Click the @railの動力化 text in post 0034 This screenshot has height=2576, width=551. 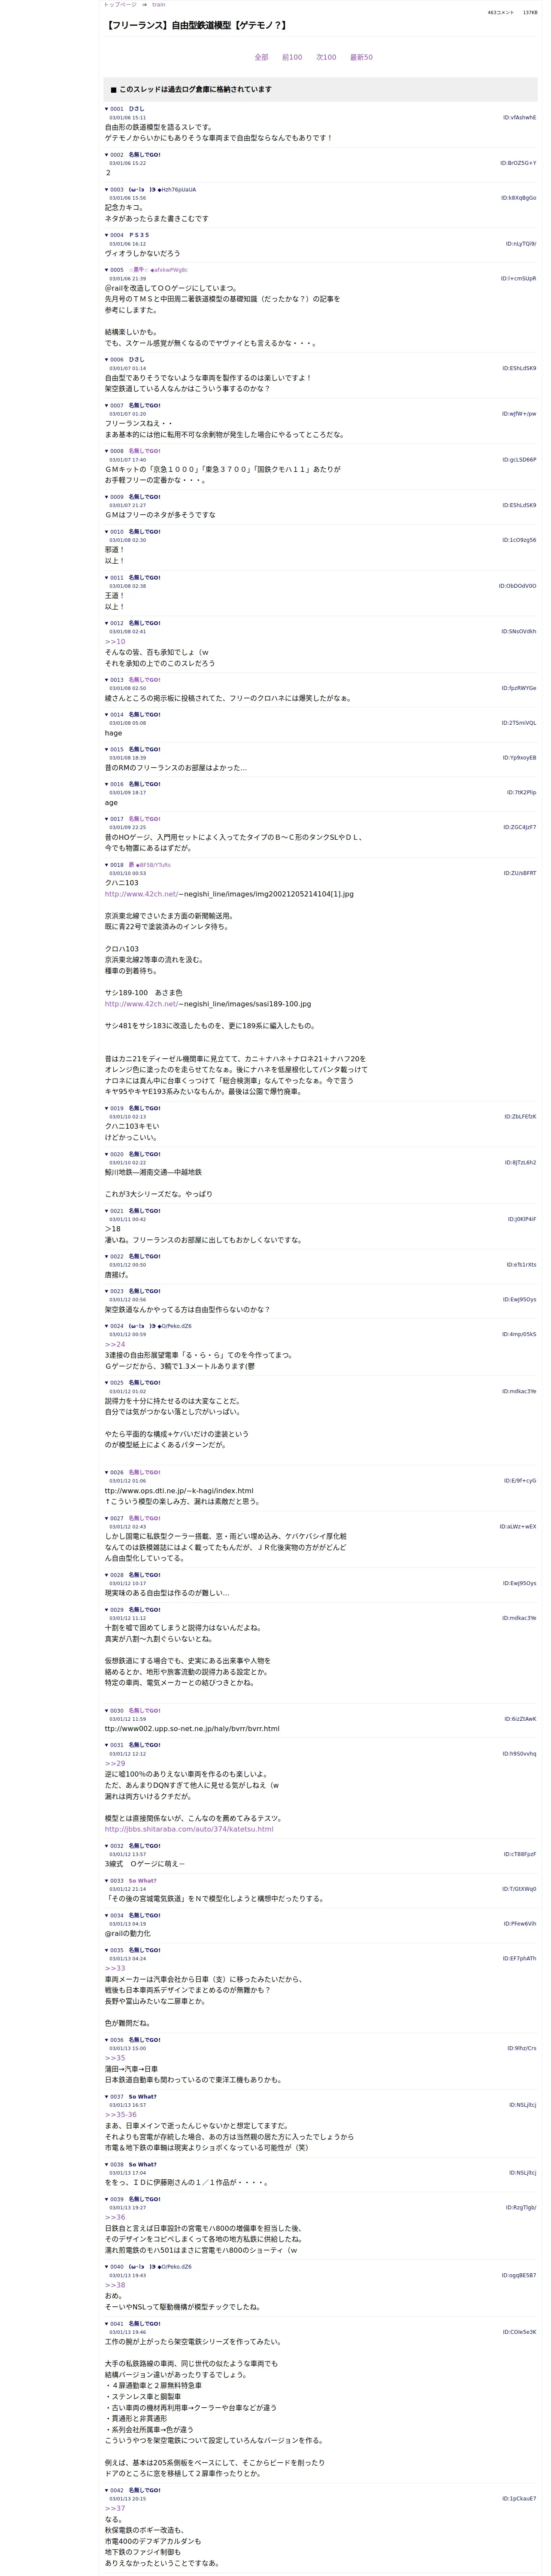point(128,1934)
